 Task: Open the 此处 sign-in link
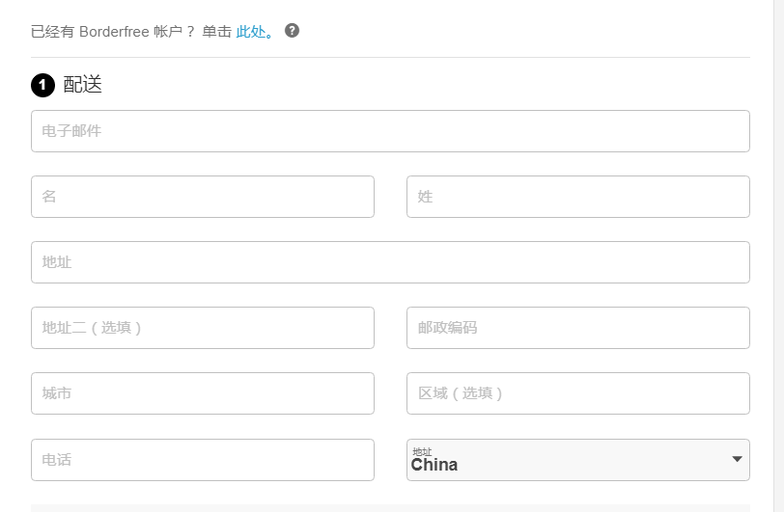coord(254,31)
